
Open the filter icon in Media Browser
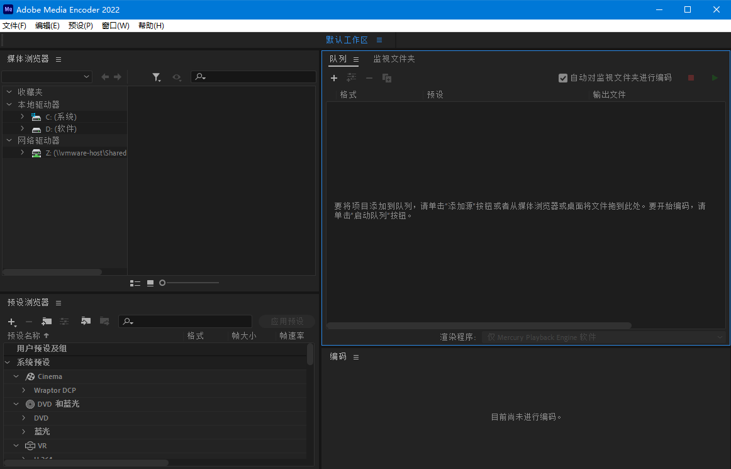(157, 77)
